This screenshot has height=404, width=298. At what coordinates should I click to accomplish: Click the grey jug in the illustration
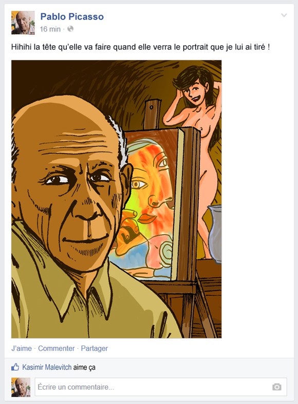[x=215, y=234]
